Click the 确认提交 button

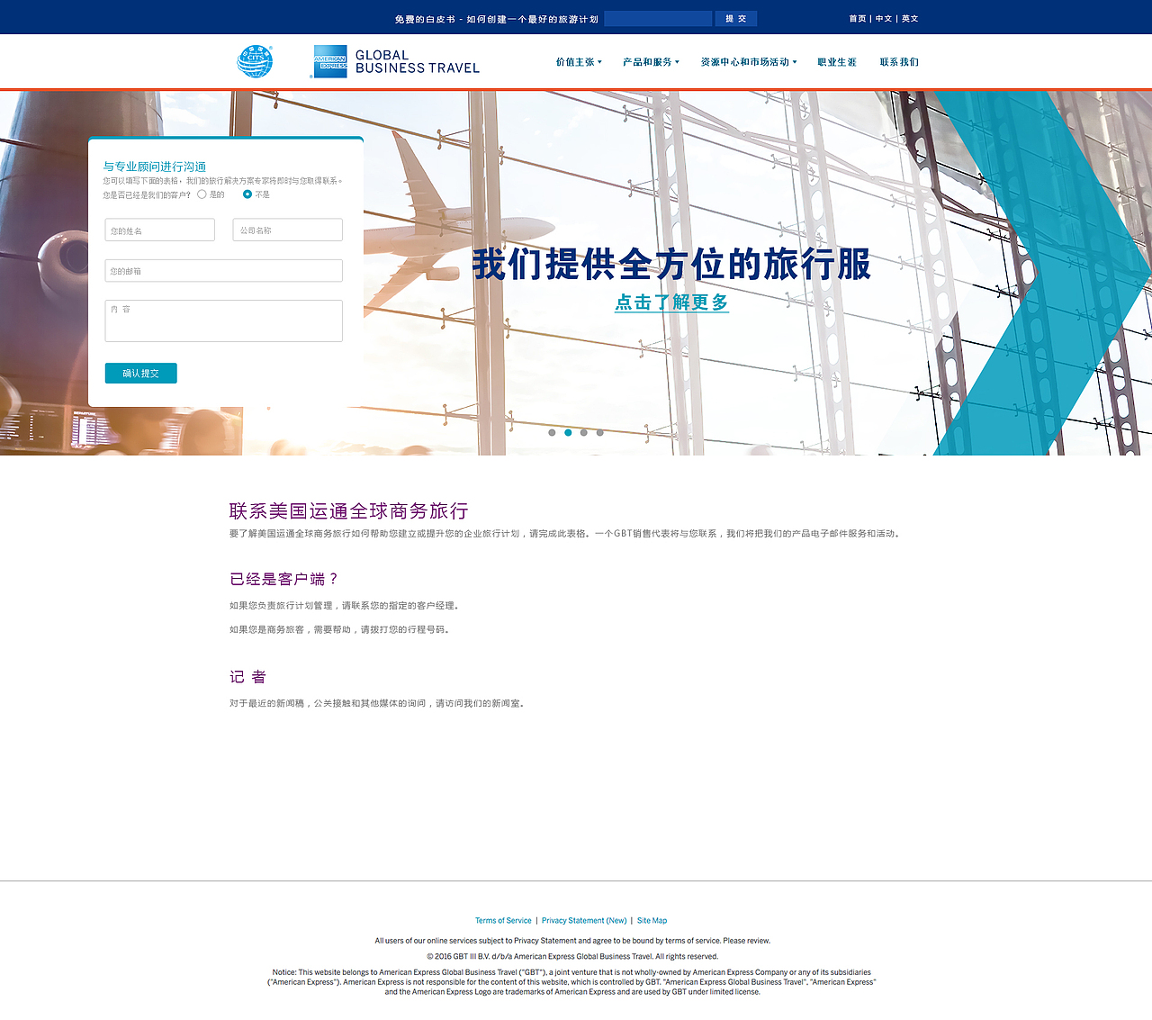pyautogui.click(x=141, y=373)
